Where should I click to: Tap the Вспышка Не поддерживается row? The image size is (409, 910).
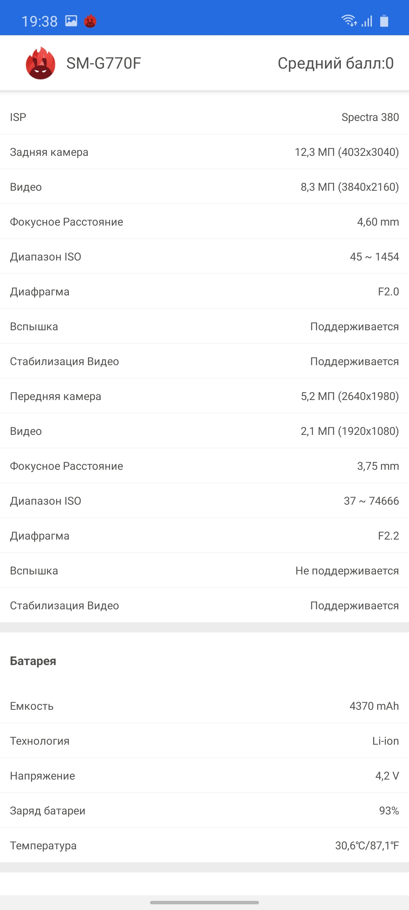click(x=204, y=571)
